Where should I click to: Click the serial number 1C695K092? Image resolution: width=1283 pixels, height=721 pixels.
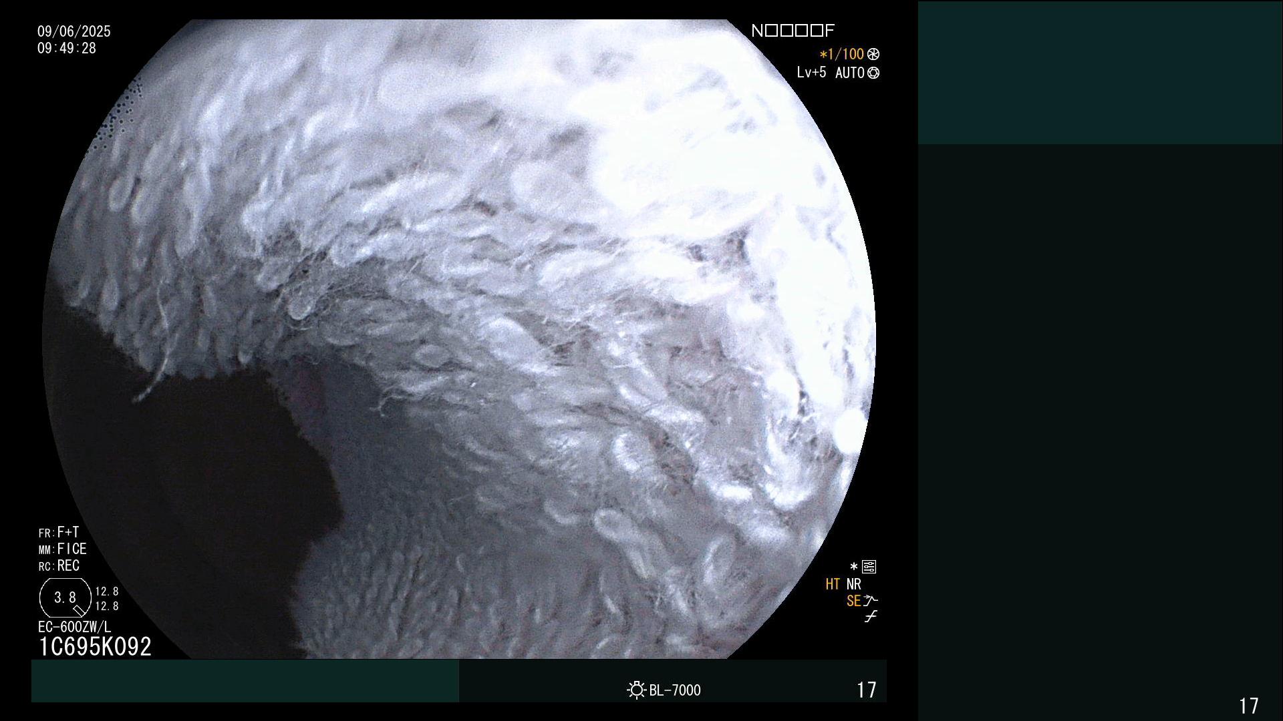coord(95,646)
